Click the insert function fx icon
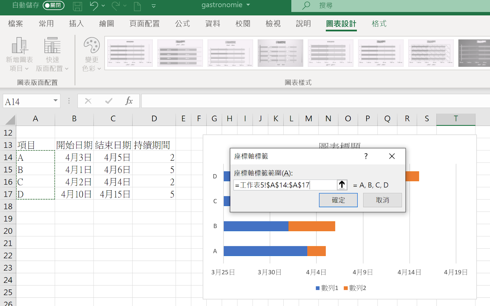This screenshot has width=490, height=306. pyautogui.click(x=129, y=101)
